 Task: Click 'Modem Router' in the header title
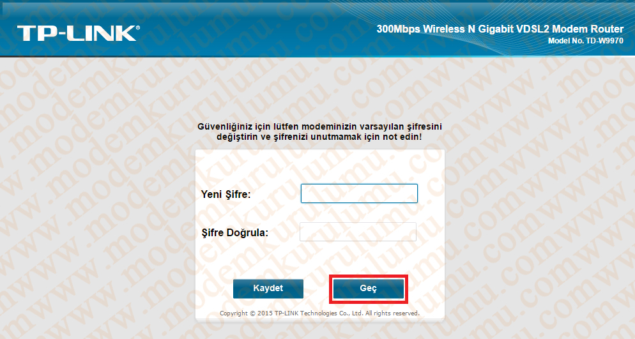[x=588, y=29]
